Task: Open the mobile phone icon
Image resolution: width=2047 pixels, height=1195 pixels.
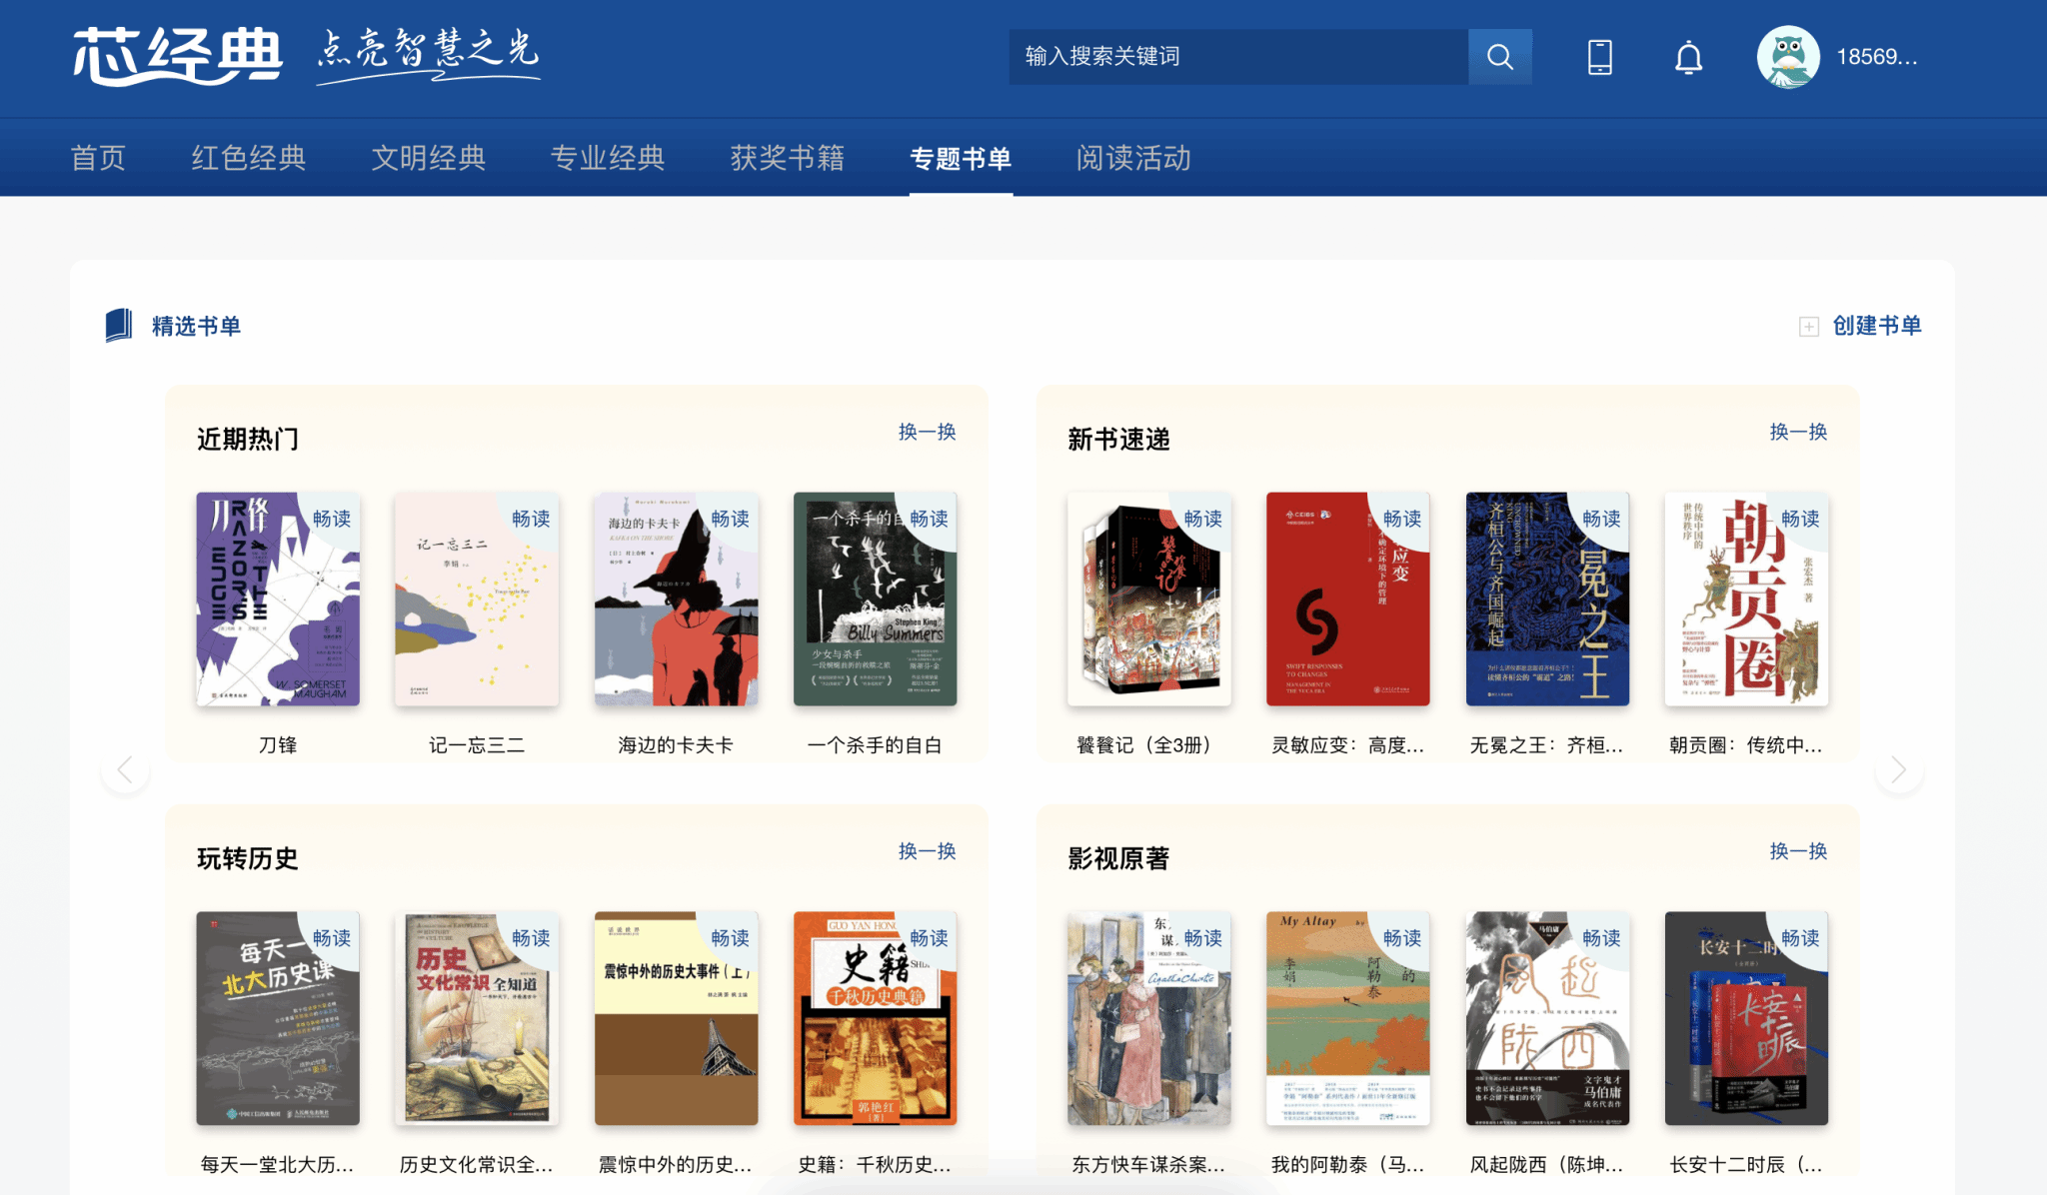Action: (1599, 57)
